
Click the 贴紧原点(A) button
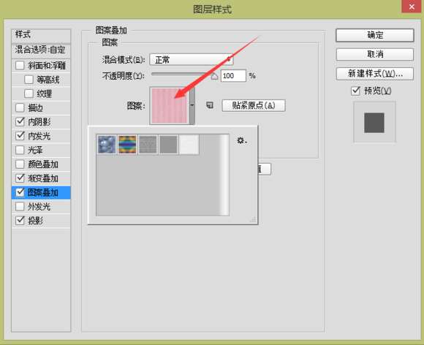coord(254,105)
